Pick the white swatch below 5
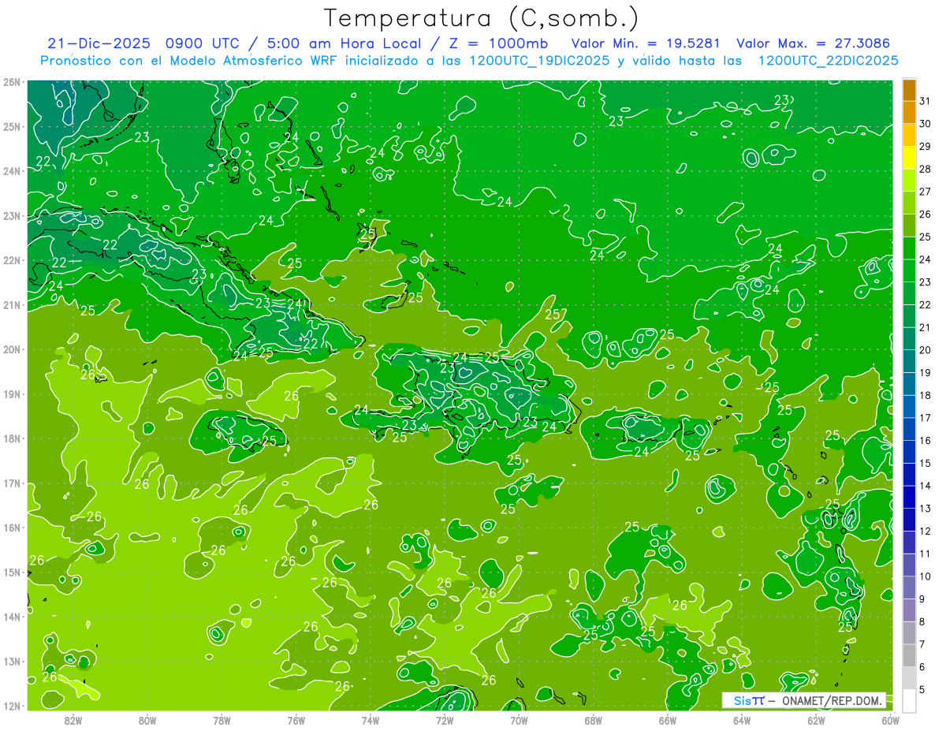 pos(909,700)
